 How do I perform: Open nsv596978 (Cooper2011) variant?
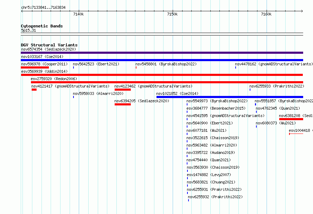coord(44,64)
